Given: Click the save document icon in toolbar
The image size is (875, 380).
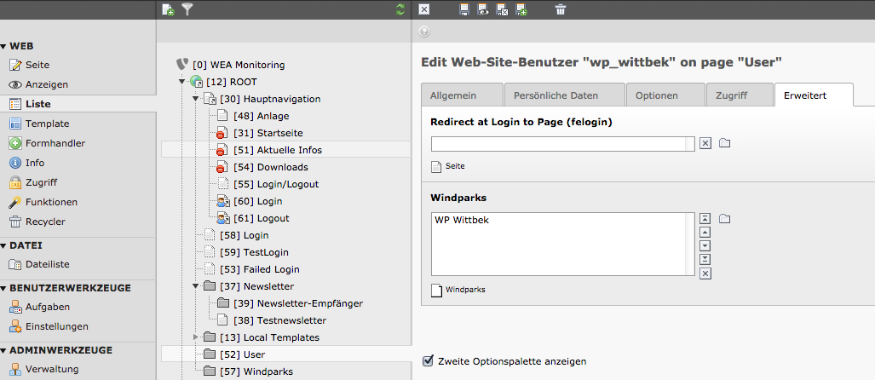Looking at the screenshot, I should [464, 10].
